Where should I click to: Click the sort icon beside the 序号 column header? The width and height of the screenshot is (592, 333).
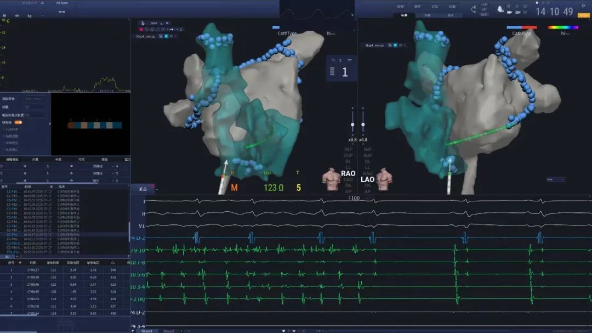tap(20, 262)
